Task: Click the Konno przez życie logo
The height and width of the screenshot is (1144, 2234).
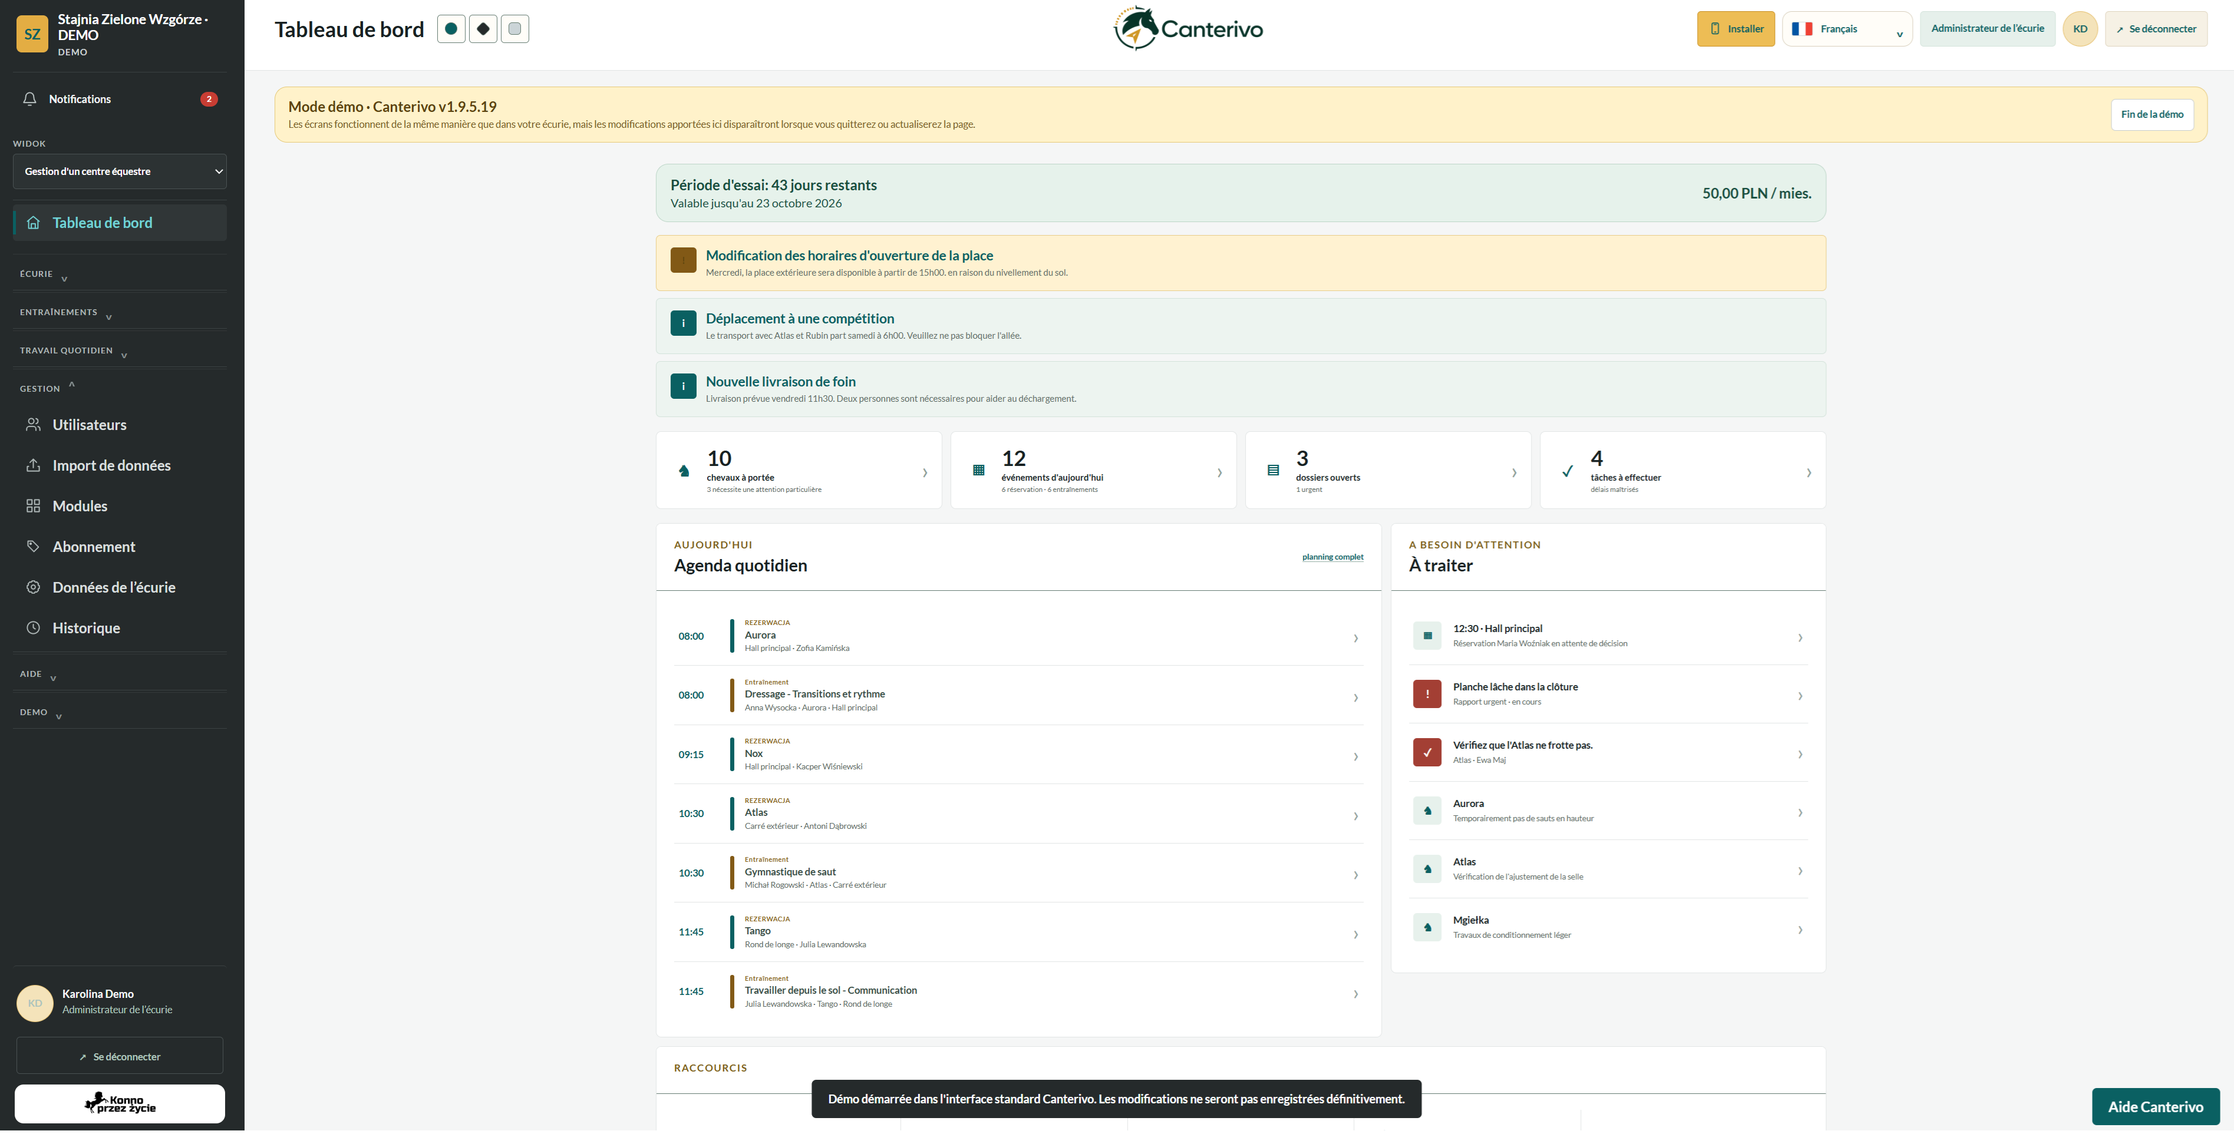Action: click(120, 1103)
